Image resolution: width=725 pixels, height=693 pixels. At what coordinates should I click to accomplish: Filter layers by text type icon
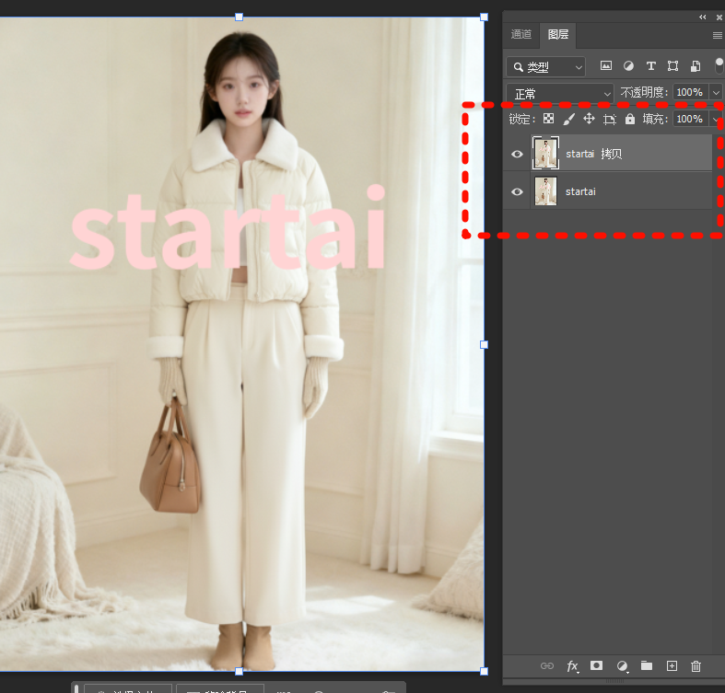tap(650, 66)
